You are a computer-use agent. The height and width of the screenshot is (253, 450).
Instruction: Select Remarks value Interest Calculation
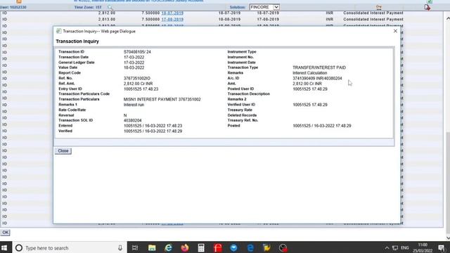pos(309,73)
